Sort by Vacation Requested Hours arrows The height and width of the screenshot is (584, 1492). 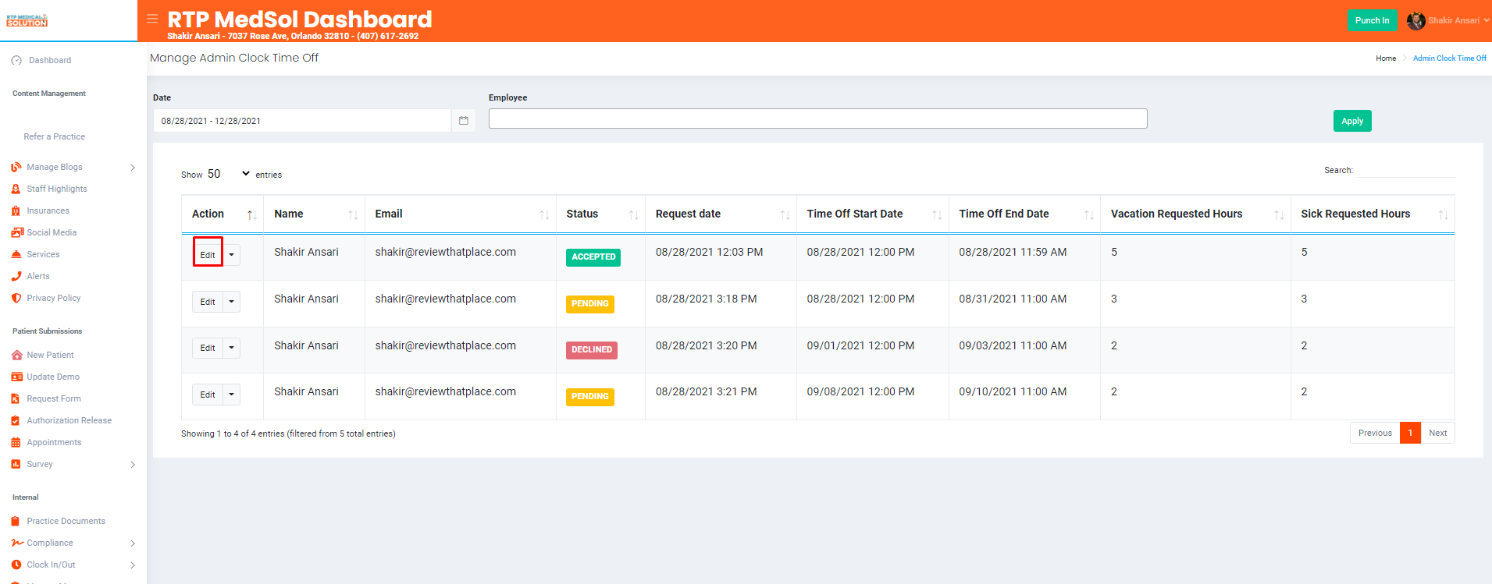1279,214
